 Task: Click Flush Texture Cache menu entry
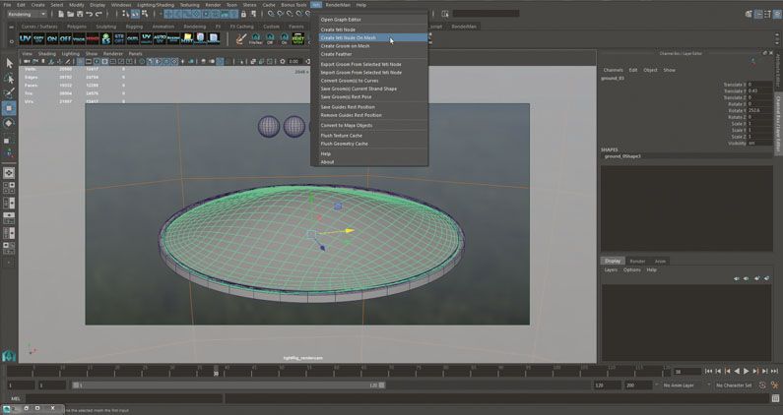point(342,136)
